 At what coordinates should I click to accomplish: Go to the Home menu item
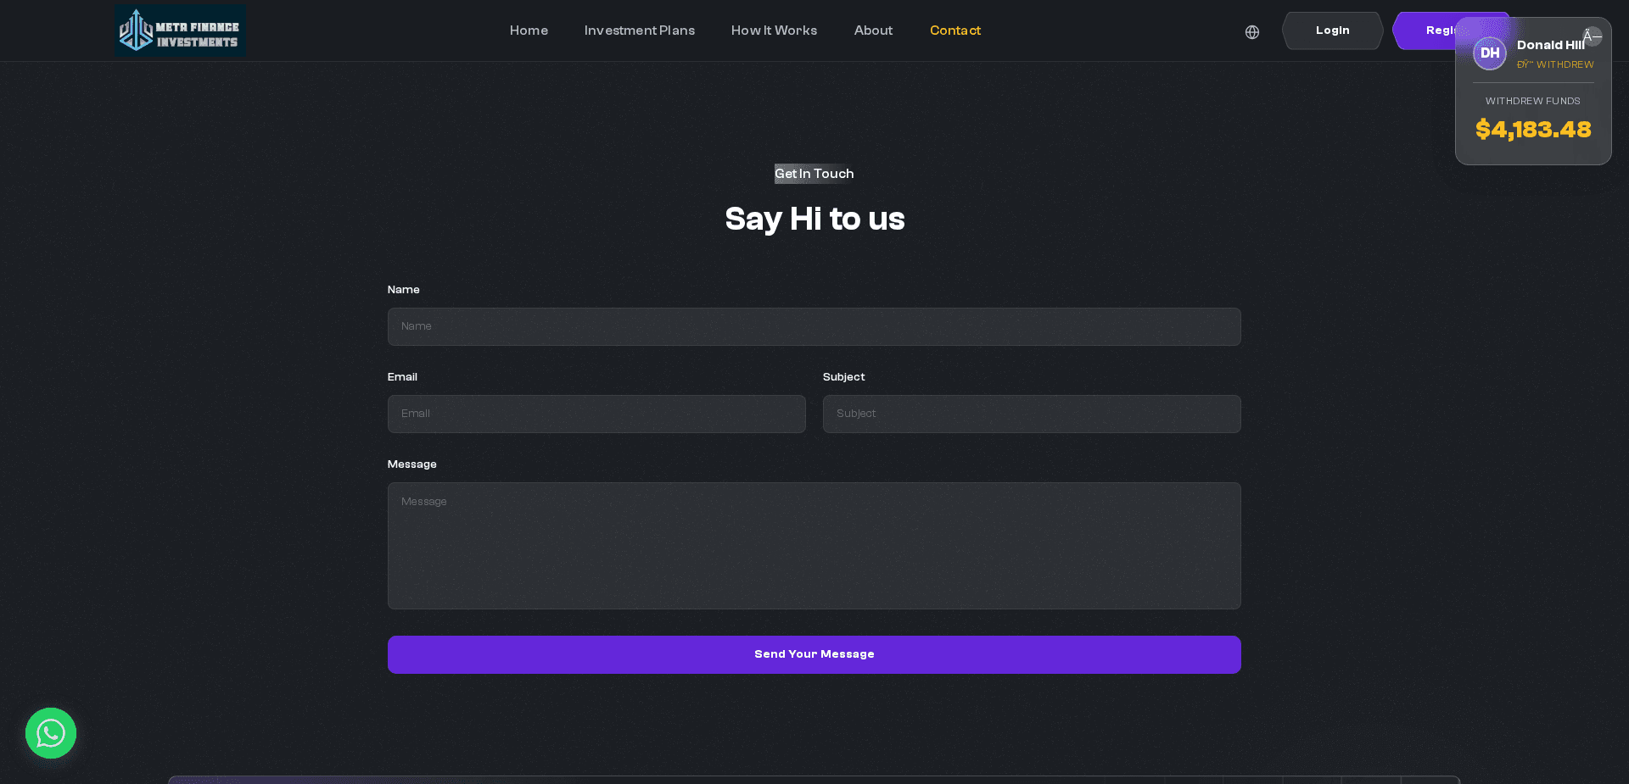tap(529, 31)
